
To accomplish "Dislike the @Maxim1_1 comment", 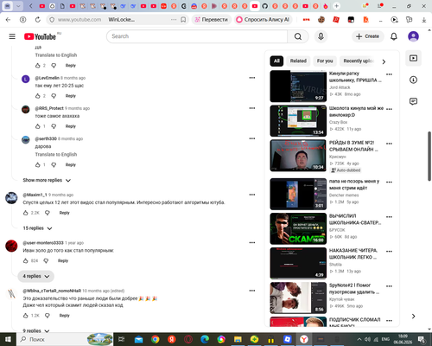I will pyautogui.click(x=48, y=213).
